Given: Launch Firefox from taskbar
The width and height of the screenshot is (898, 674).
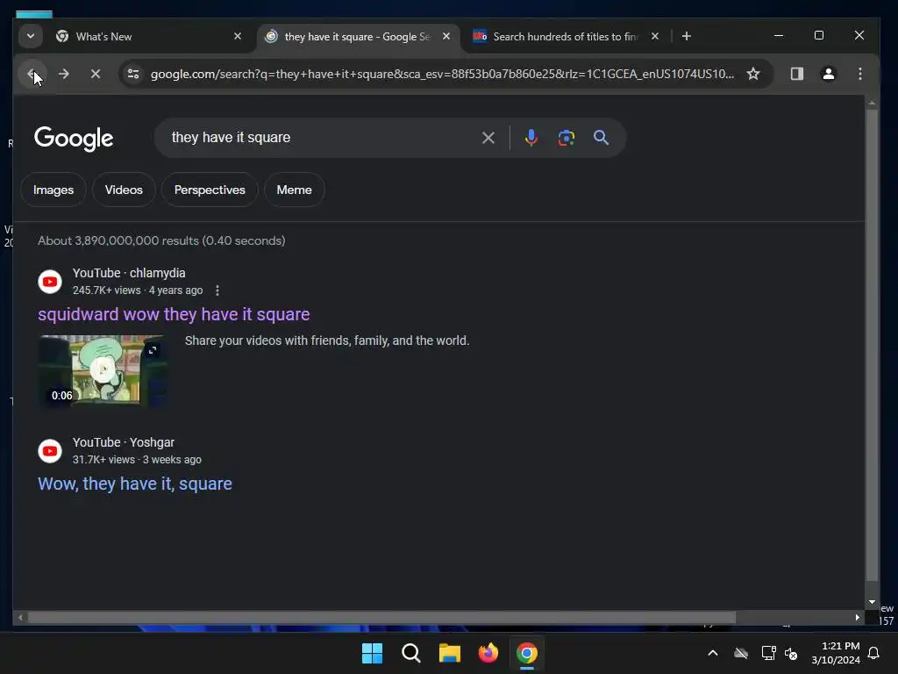Looking at the screenshot, I should [x=488, y=653].
